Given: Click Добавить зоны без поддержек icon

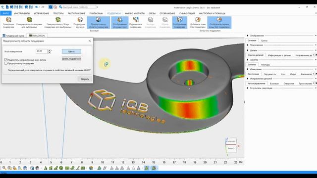Looking at the screenshot, I should click(x=198, y=22).
